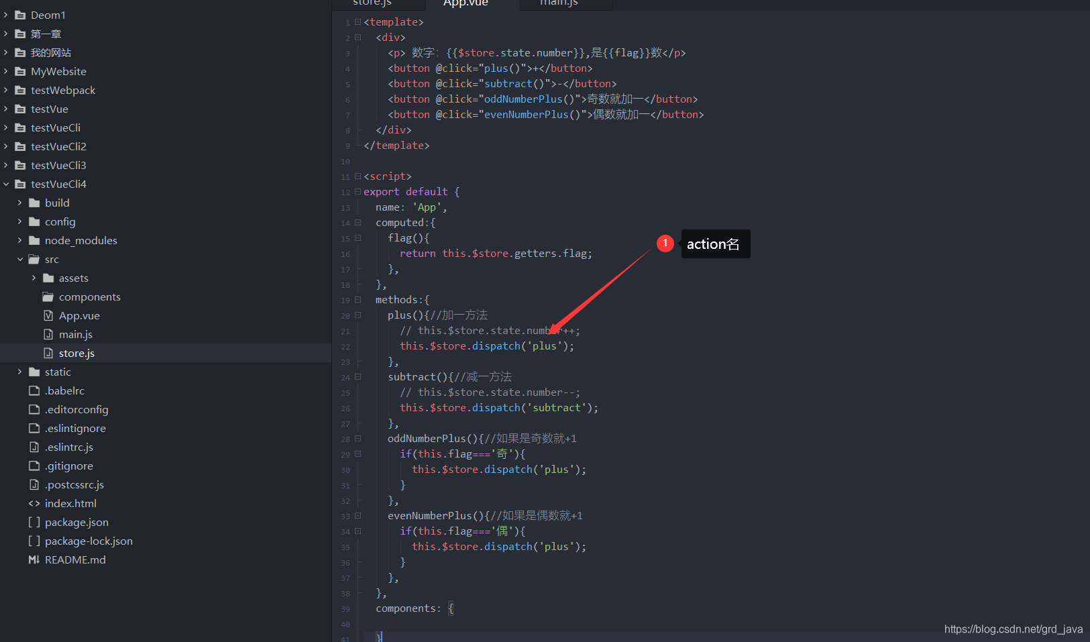Viewport: 1090px width, 642px height.
Task: Click the App.vue file icon
Action: click(x=48, y=315)
